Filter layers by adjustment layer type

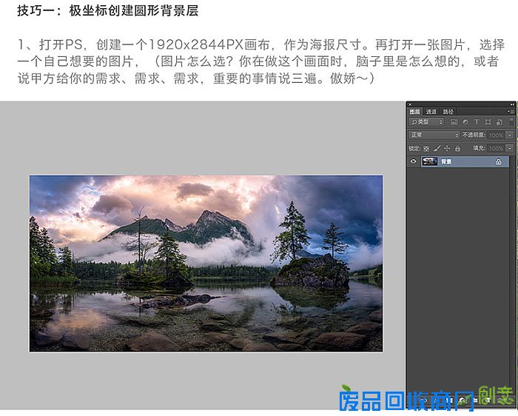465,122
